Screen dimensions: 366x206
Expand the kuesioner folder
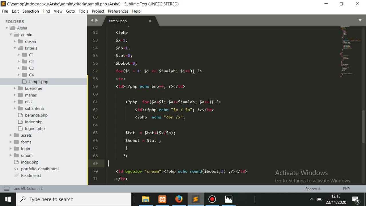15,88
